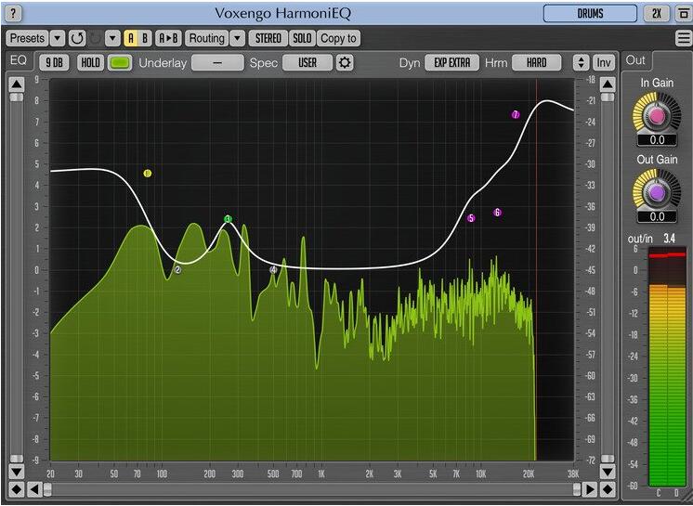This screenshot has height=506, width=693.
Task: Click bottom-left diamond zoom reset icon
Action: (x=17, y=489)
